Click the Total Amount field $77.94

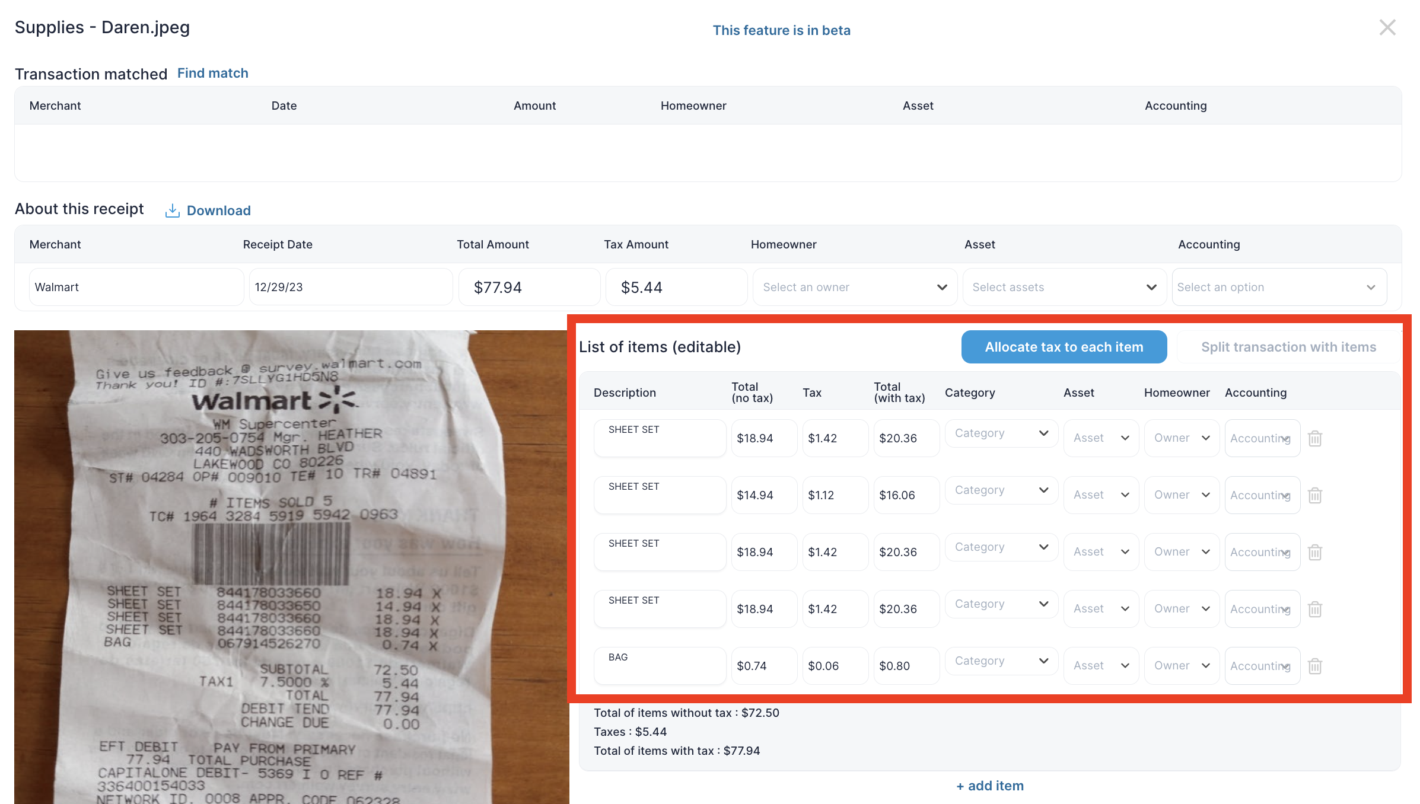(529, 287)
